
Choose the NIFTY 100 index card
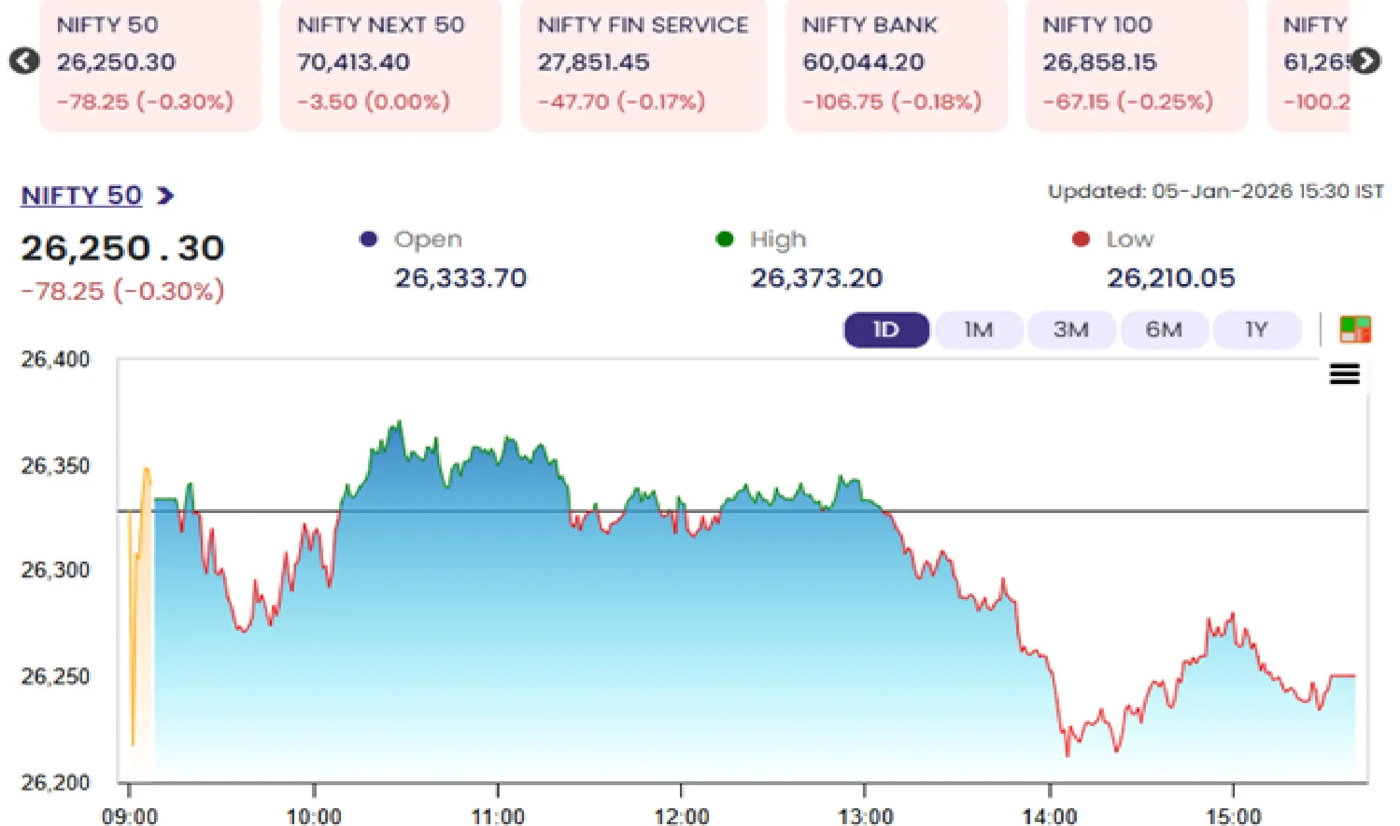[x=1136, y=64]
